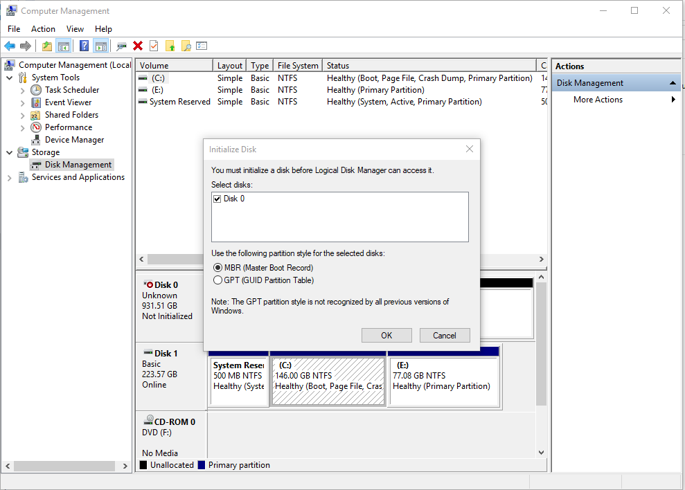Select the (C:) volume row
The width and height of the screenshot is (685, 490).
pyautogui.click(x=341, y=78)
